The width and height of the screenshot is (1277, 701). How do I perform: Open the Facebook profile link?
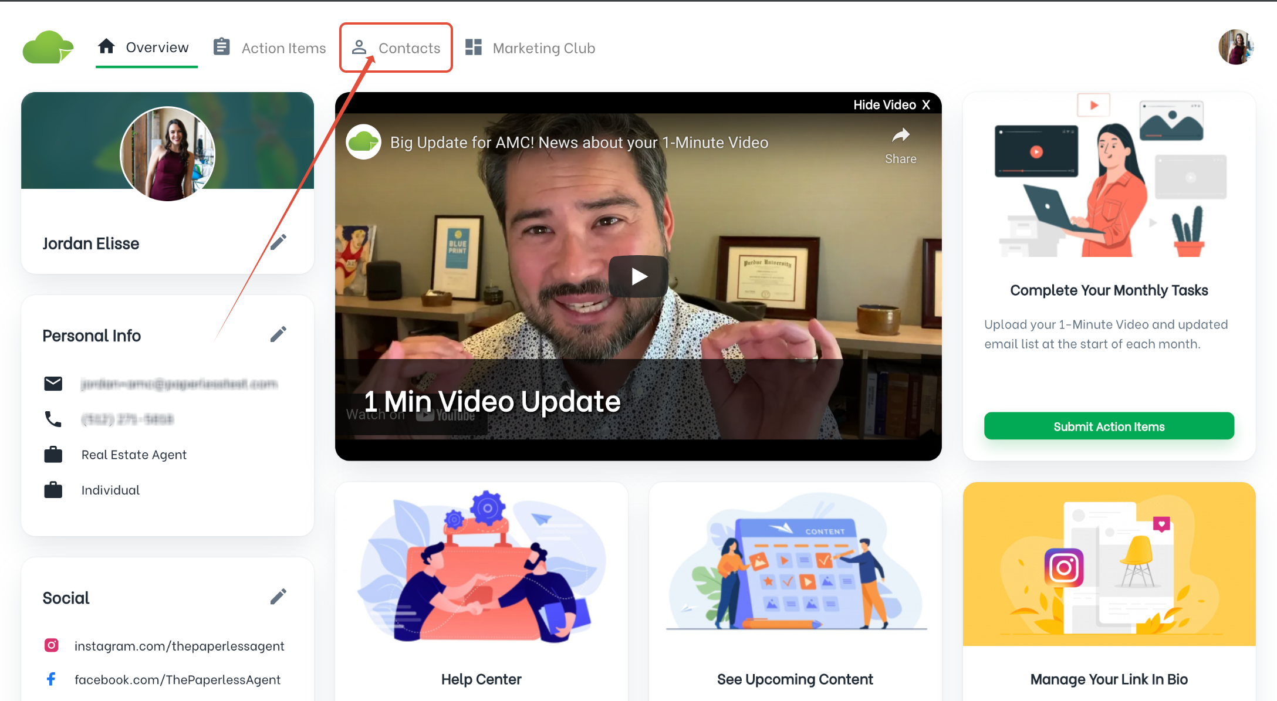click(177, 679)
